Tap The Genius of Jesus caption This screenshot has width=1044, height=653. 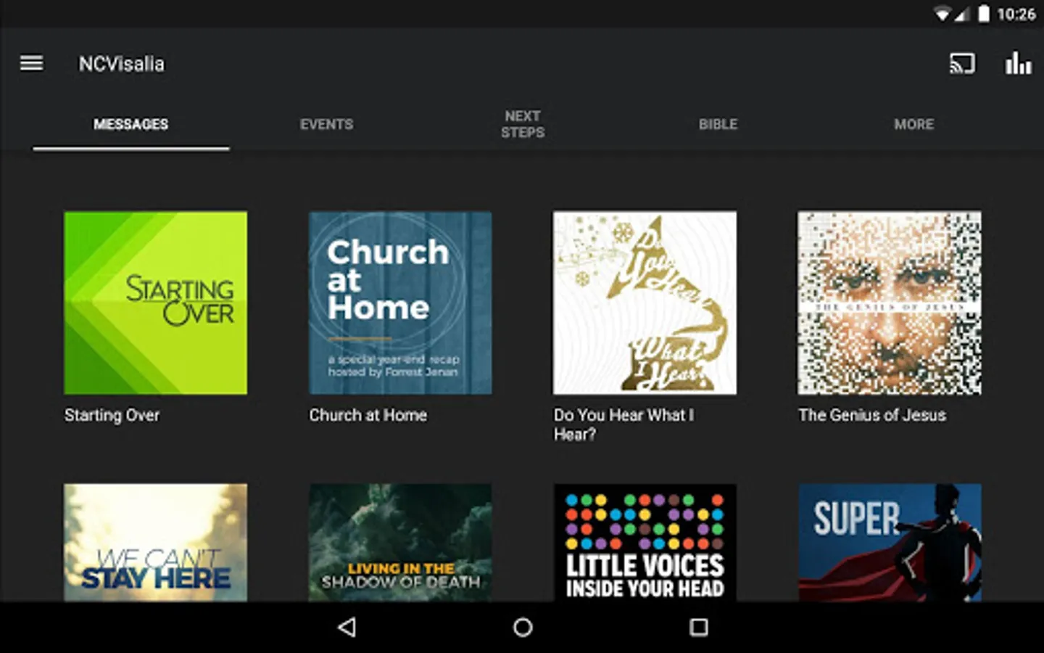coord(872,415)
